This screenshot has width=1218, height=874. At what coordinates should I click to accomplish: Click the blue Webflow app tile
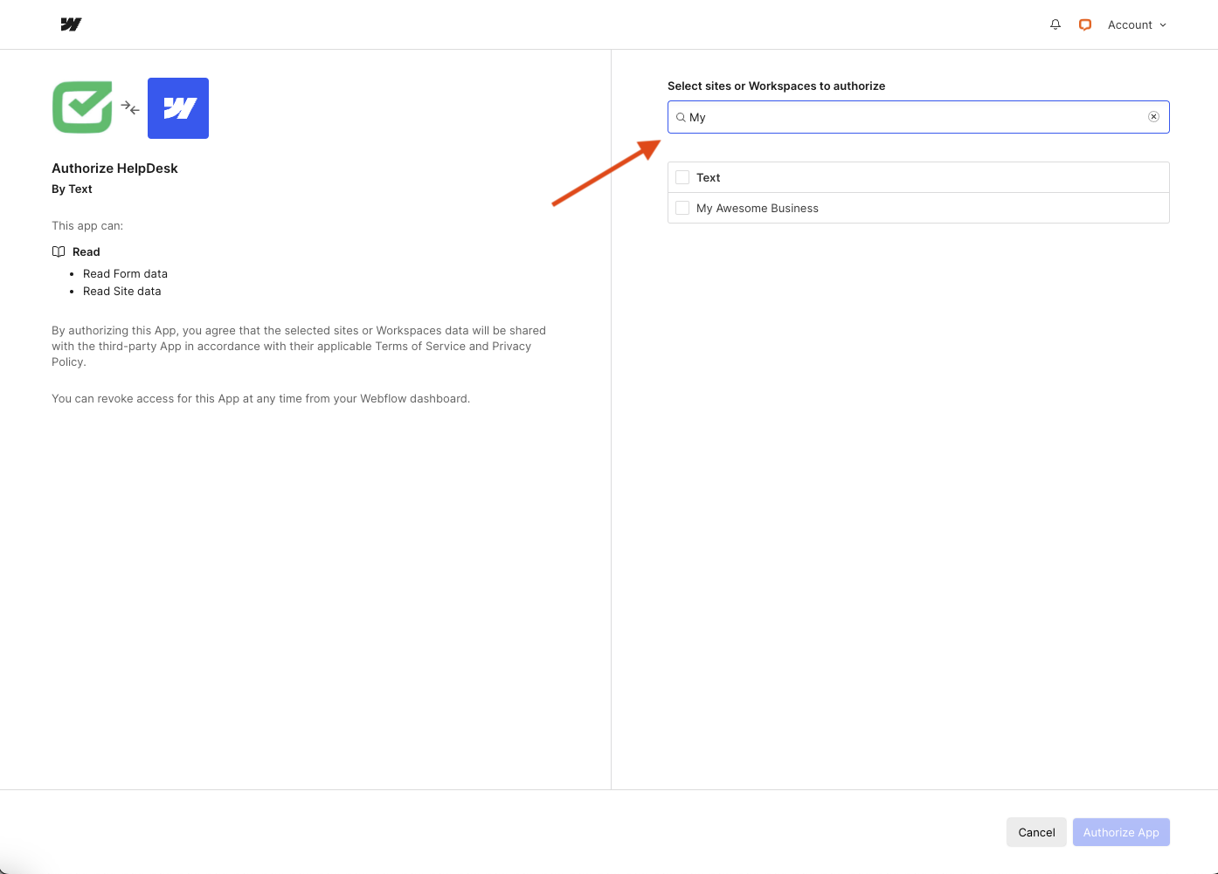178,108
